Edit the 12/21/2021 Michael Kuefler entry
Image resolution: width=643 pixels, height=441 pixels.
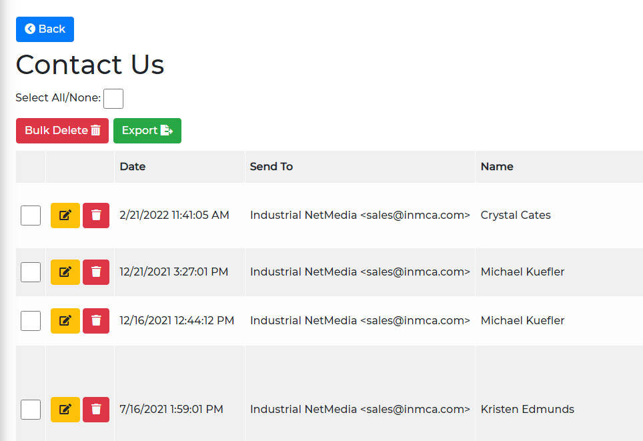(65, 272)
